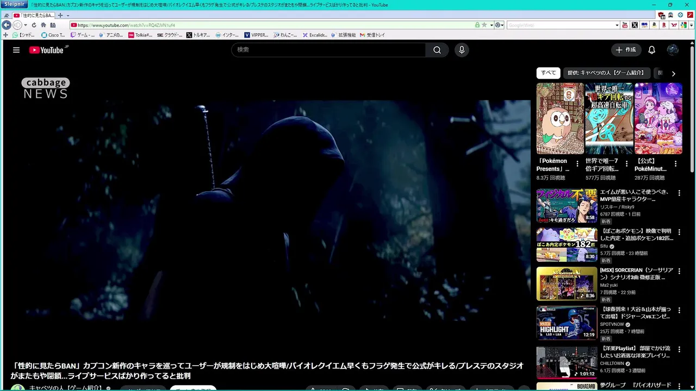Bookmark page with star icon
The image size is (696, 391).
coord(484,25)
